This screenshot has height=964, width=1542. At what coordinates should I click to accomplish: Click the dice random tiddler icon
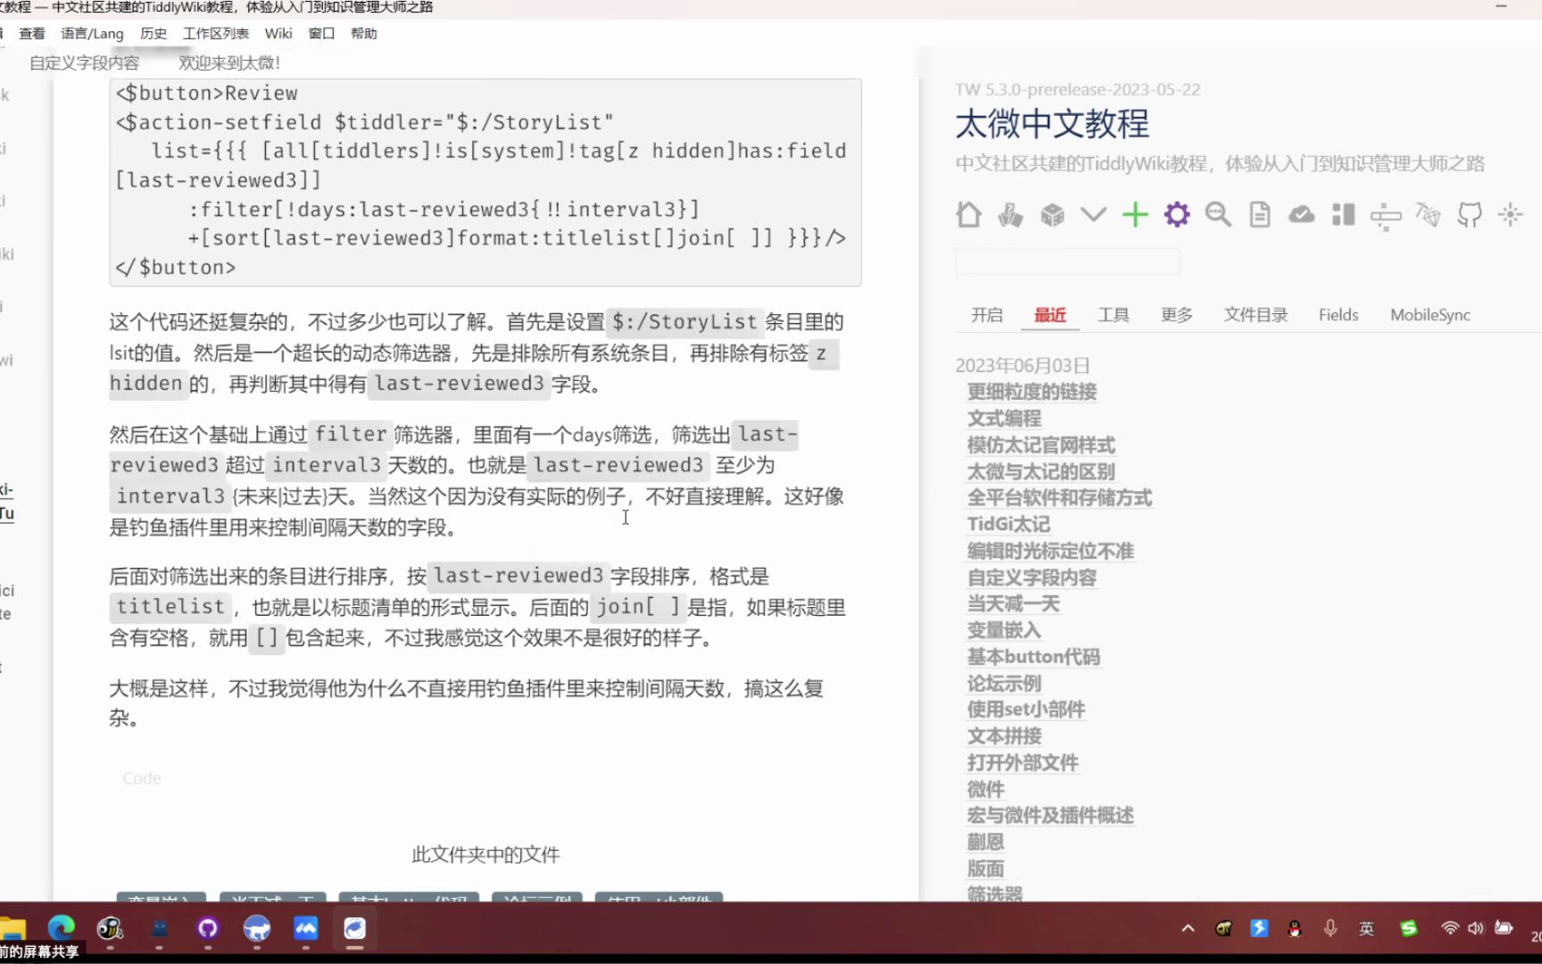(x=1052, y=214)
